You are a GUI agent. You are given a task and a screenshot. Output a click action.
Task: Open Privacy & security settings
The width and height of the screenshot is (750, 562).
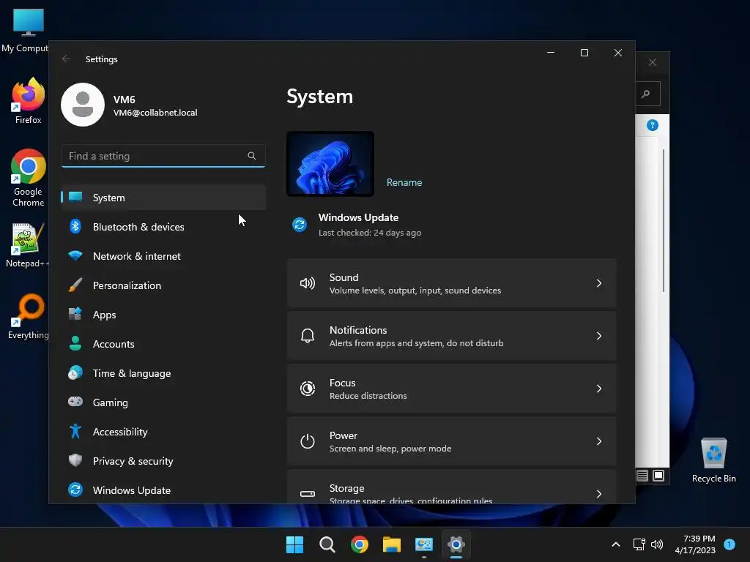pyautogui.click(x=163, y=460)
